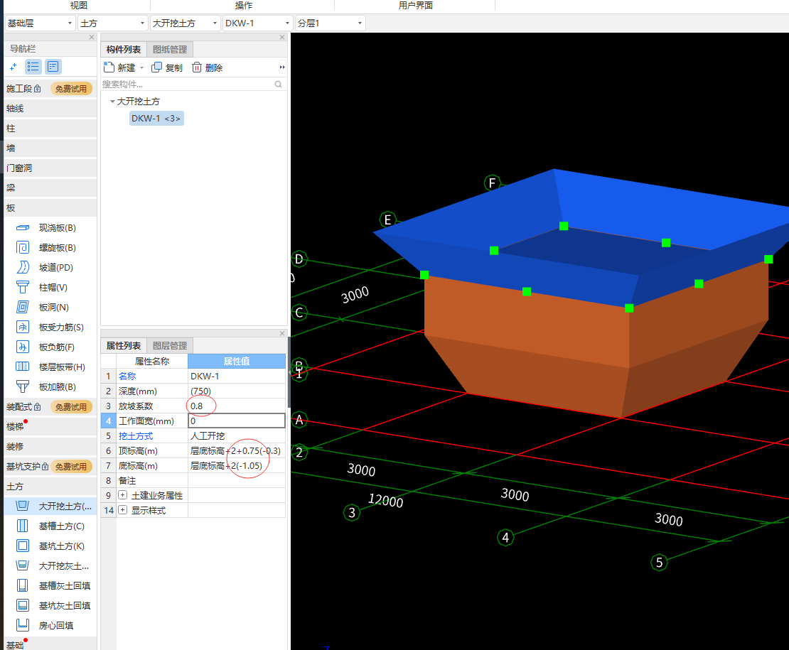789x650 pixels.
Task: Select the 大开挖土方 excavation tool
Action: (50, 507)
